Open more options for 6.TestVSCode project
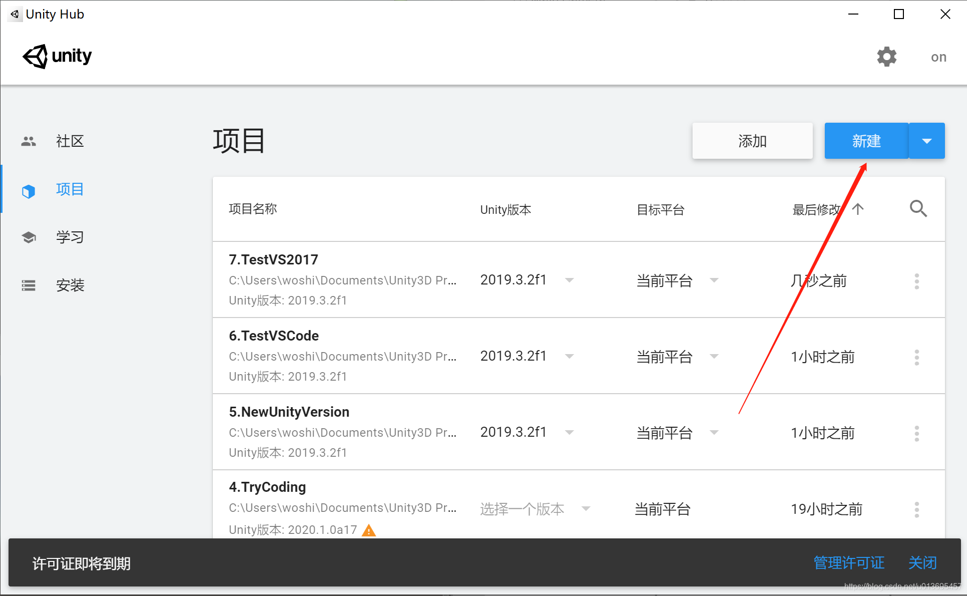Screen dimensions: 967x596 (x=917, y=357)
